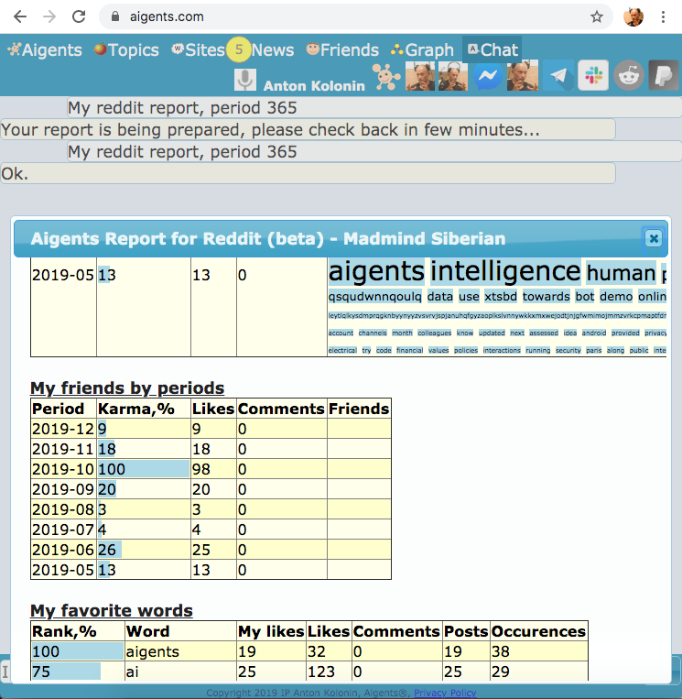
Task: Click the chat input text cursor field
Action: coord(5,672)
